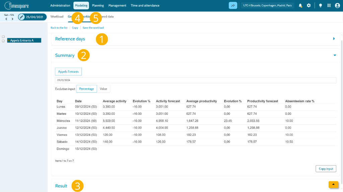Tick the top select-all checkbox

click(x=3, y=37)
